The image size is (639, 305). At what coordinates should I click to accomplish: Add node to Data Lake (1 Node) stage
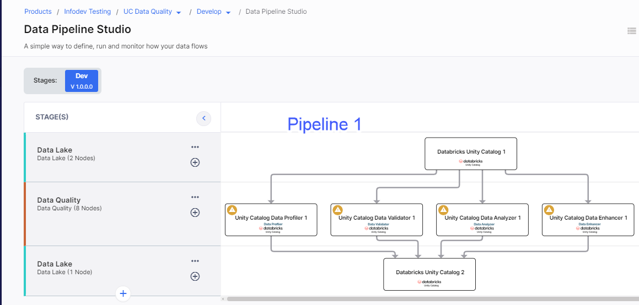click(x=195, y=276)
